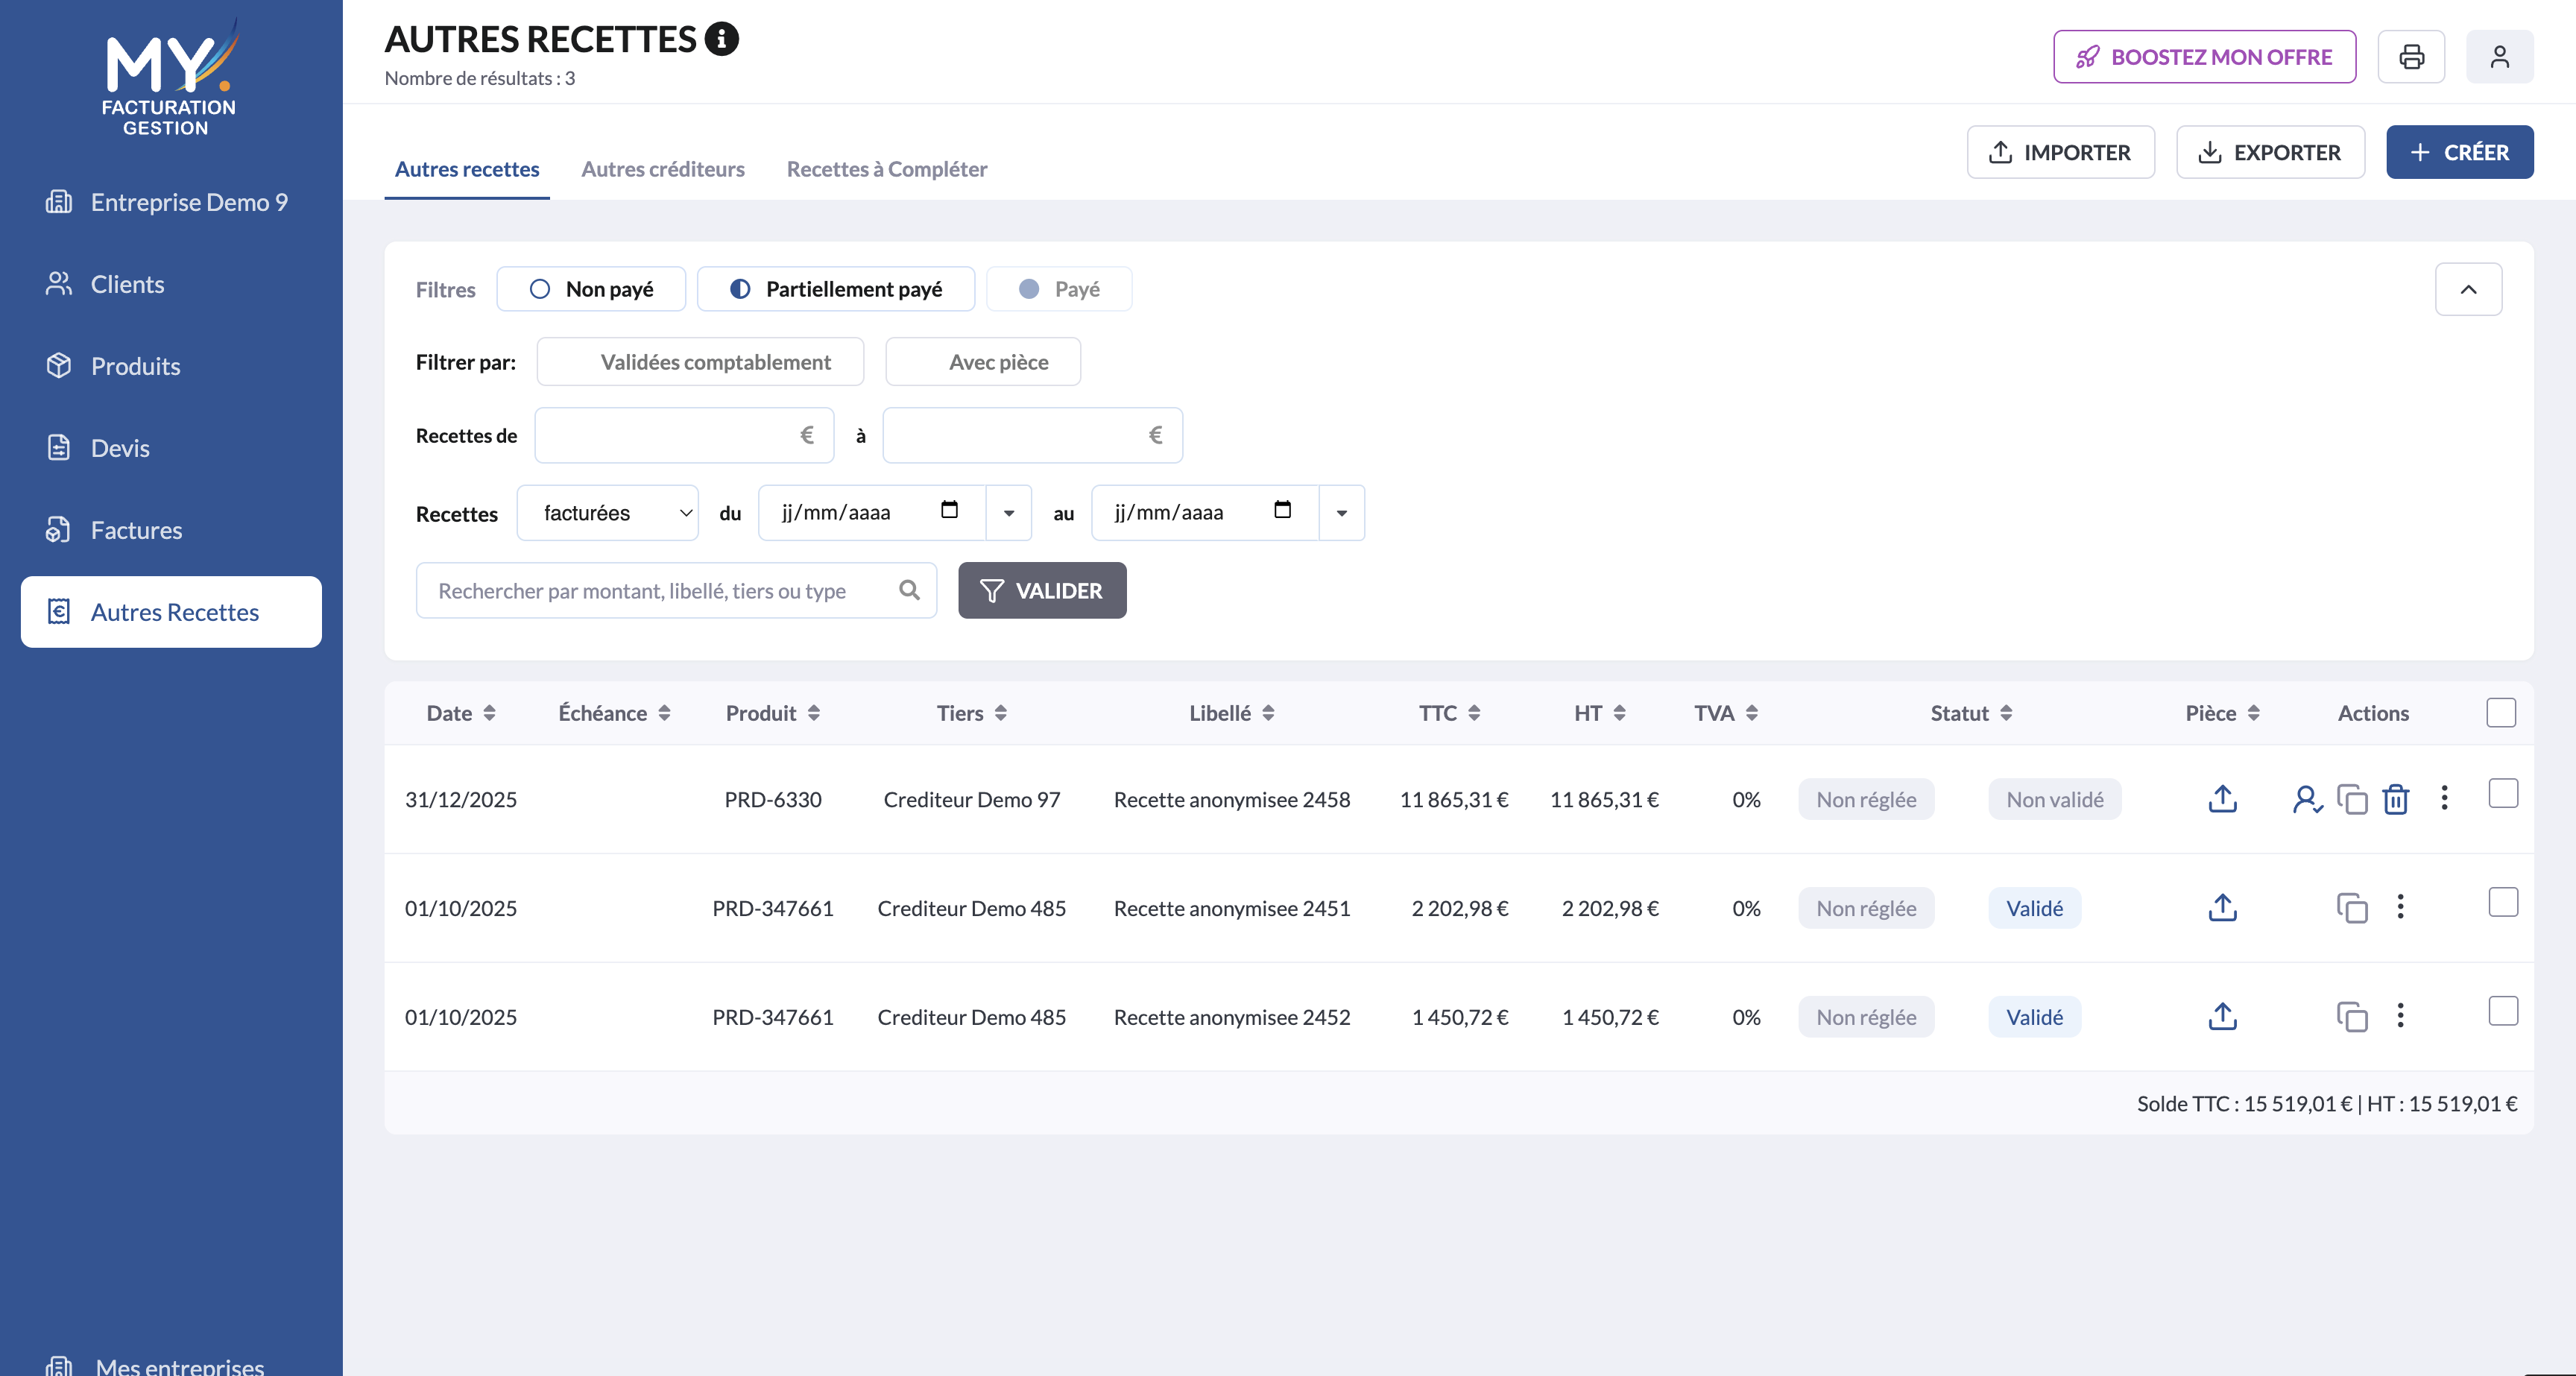Screen dimensions: 2576x1376
Task: Toggle the Non payé filter
Action: (591, 289)
